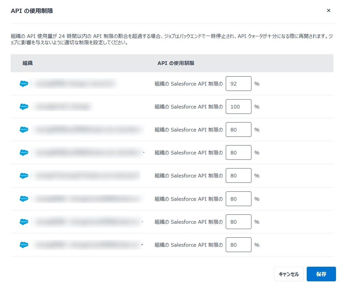Select the Salesforce icon in the sixth row
Screen dimensions: 346x285
[24, 199]
